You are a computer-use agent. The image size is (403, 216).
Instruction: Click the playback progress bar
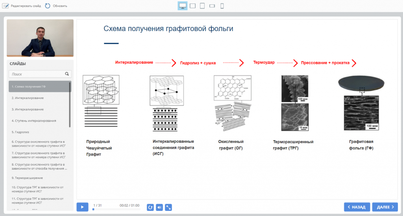116,209
